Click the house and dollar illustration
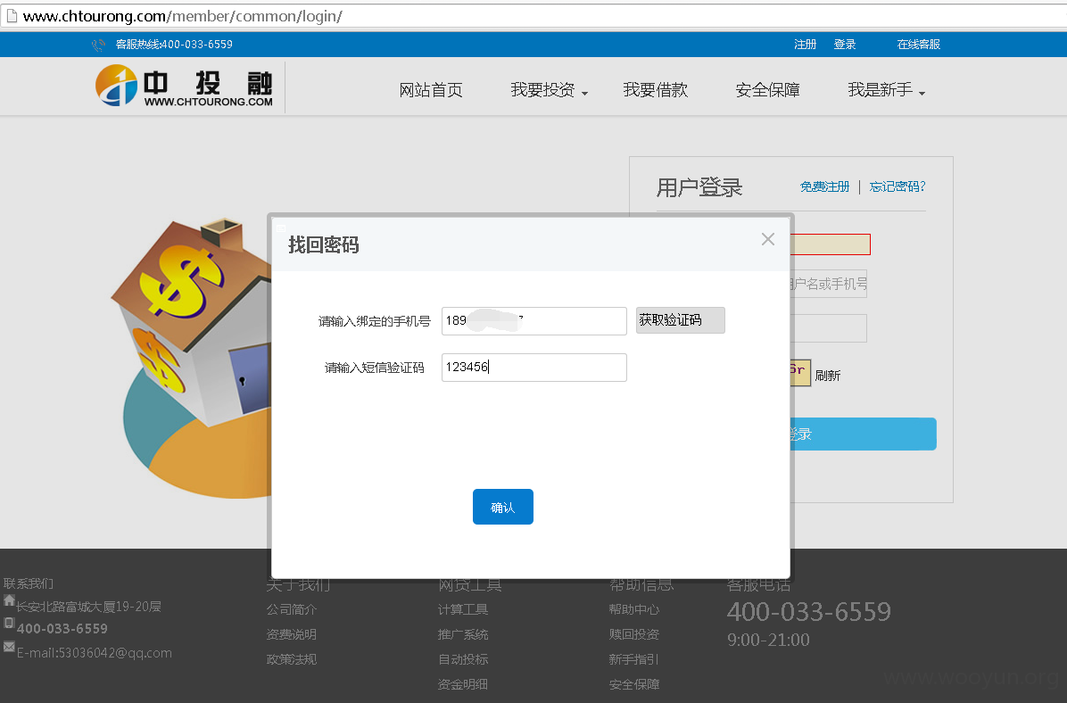This screenshot has width=1067, height=703. (x=192, y=360)
